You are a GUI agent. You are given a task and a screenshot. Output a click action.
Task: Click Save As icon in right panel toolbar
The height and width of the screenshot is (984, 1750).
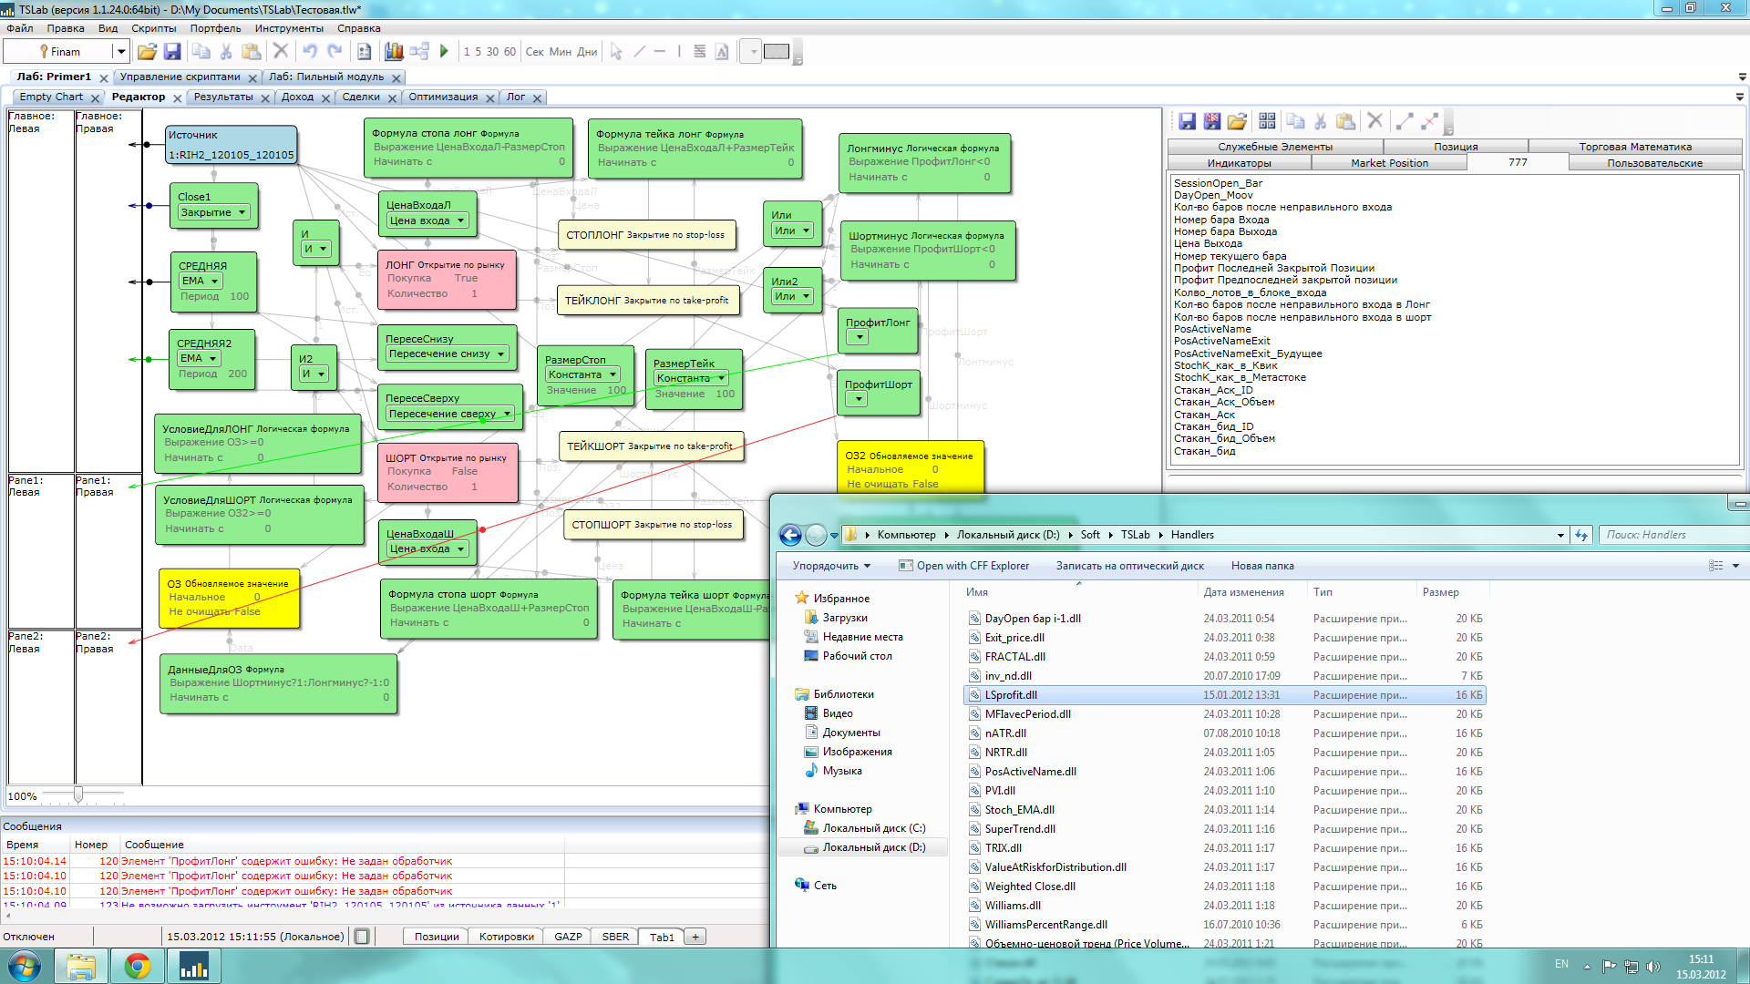point(1211,121)
